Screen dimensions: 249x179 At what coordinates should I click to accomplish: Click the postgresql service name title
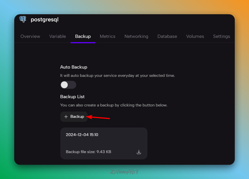44,20
